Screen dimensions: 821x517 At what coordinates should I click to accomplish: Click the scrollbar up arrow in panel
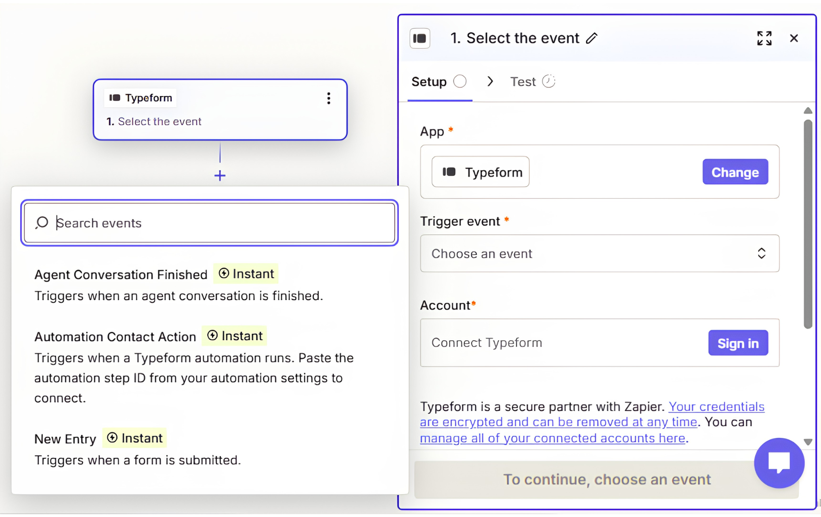[808, 111]
